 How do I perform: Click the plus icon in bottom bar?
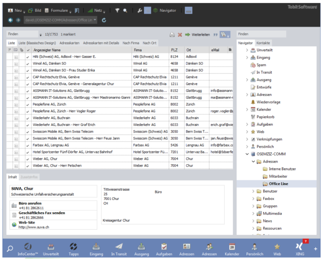coord(315,249)
